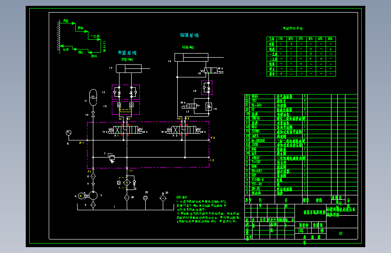Click the yellow port label T2 on manifold edge
The image size is (391, 253).
coord(212,160)
